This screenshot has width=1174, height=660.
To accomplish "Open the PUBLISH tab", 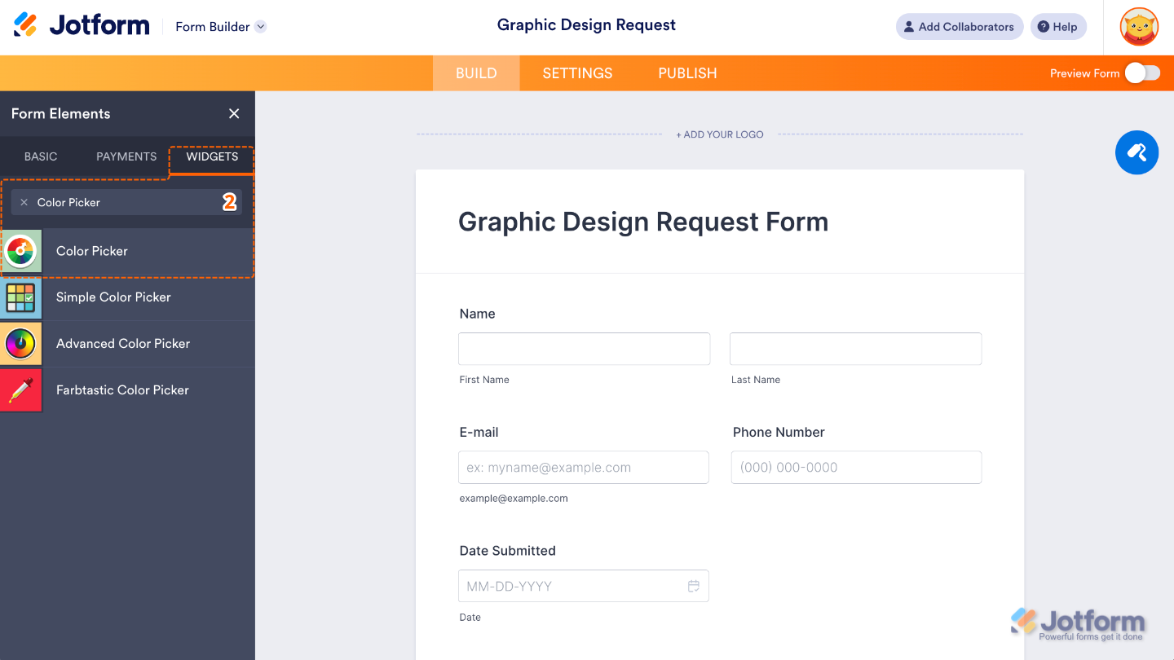I will tap(686, 73).
